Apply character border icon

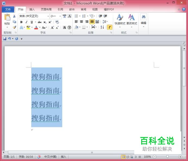tap(70, 16)
